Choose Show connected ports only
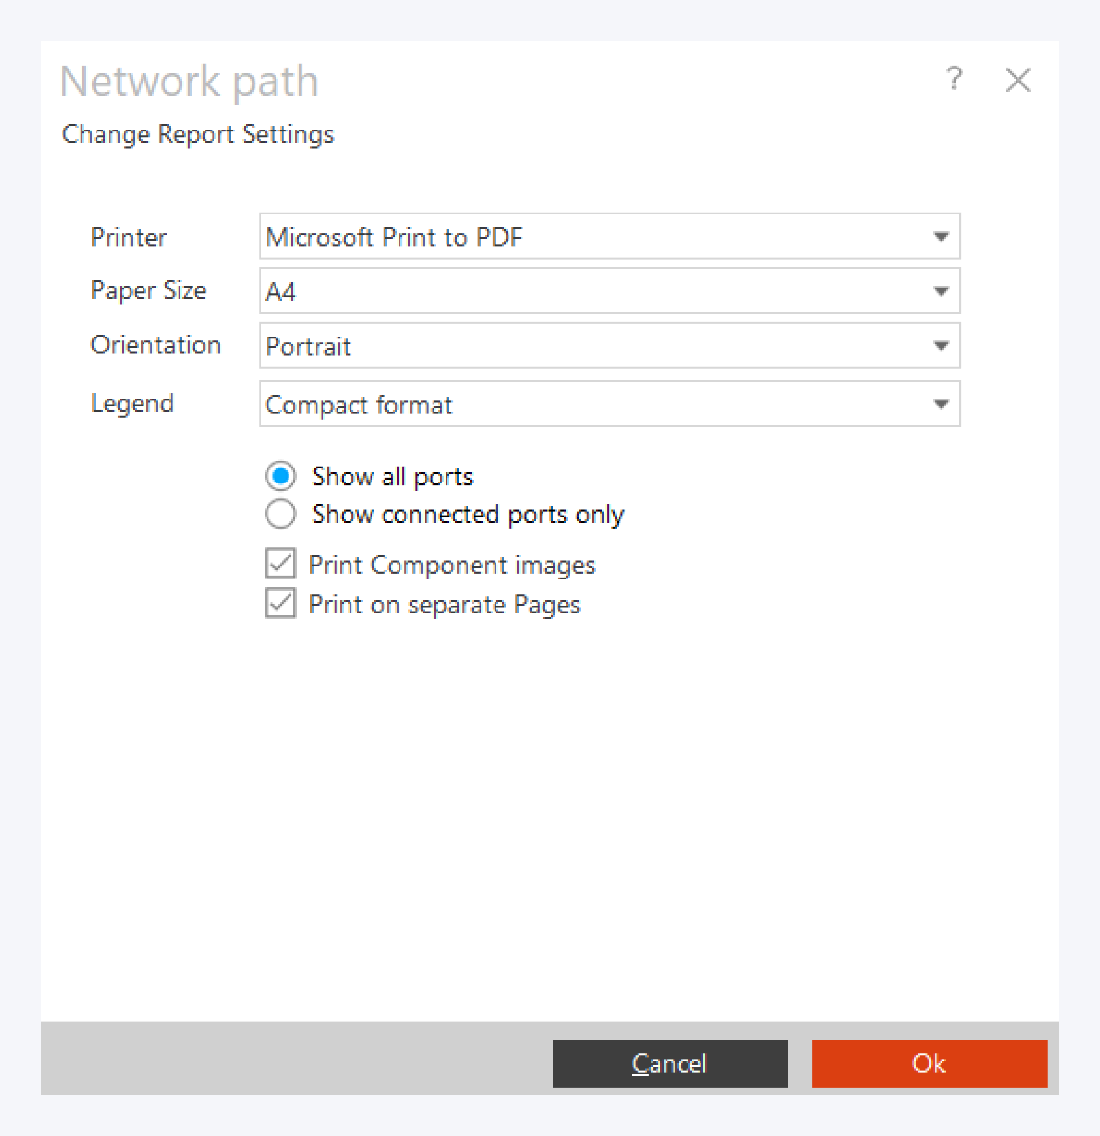The height and width of the screenshot is (1136, 1100). [x=281, y=514]
